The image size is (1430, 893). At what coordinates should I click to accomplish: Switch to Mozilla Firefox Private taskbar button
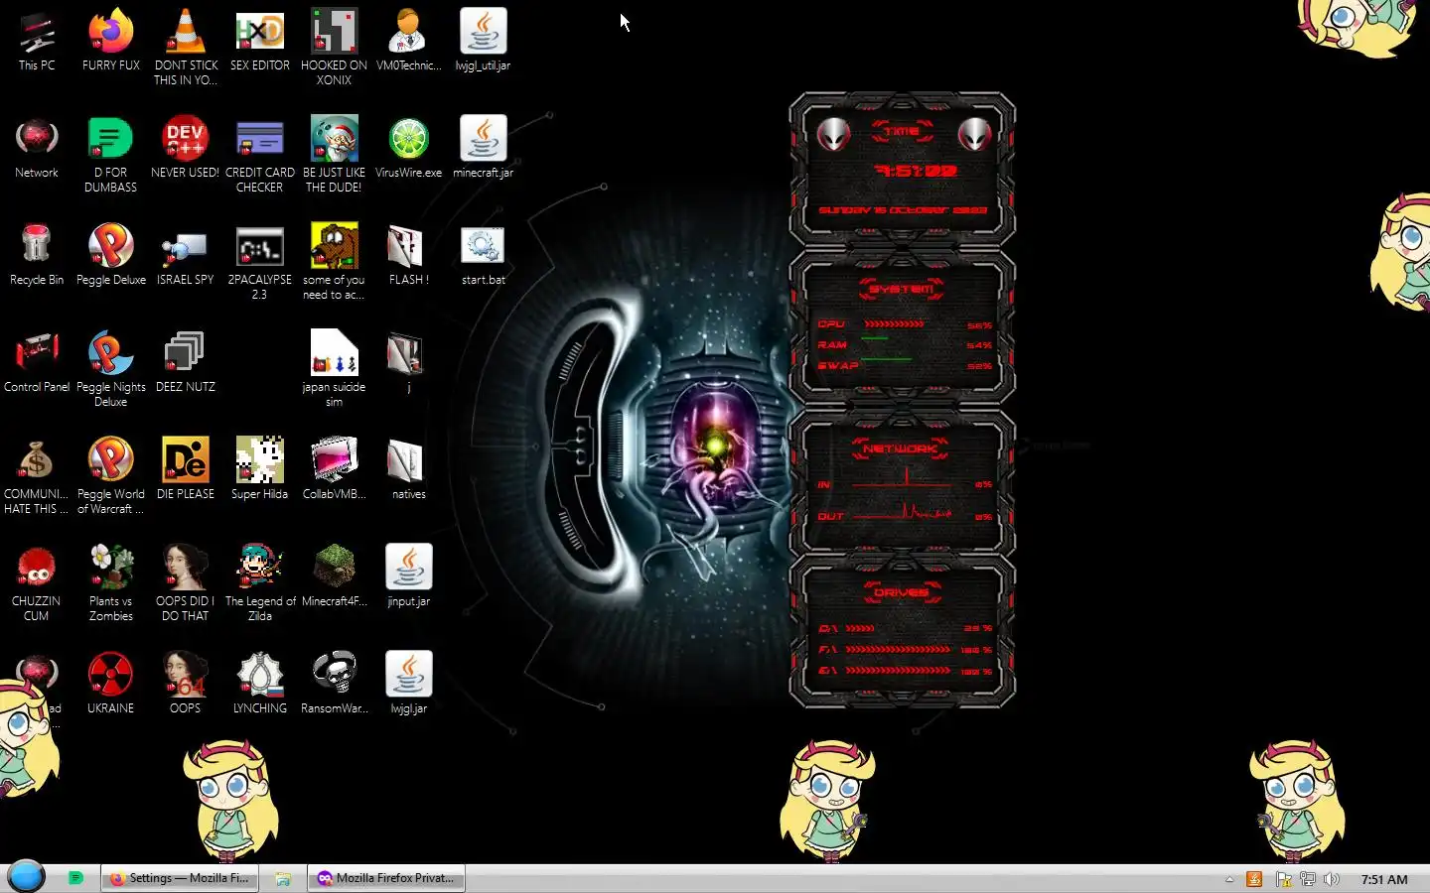click(x=386, y=878)
